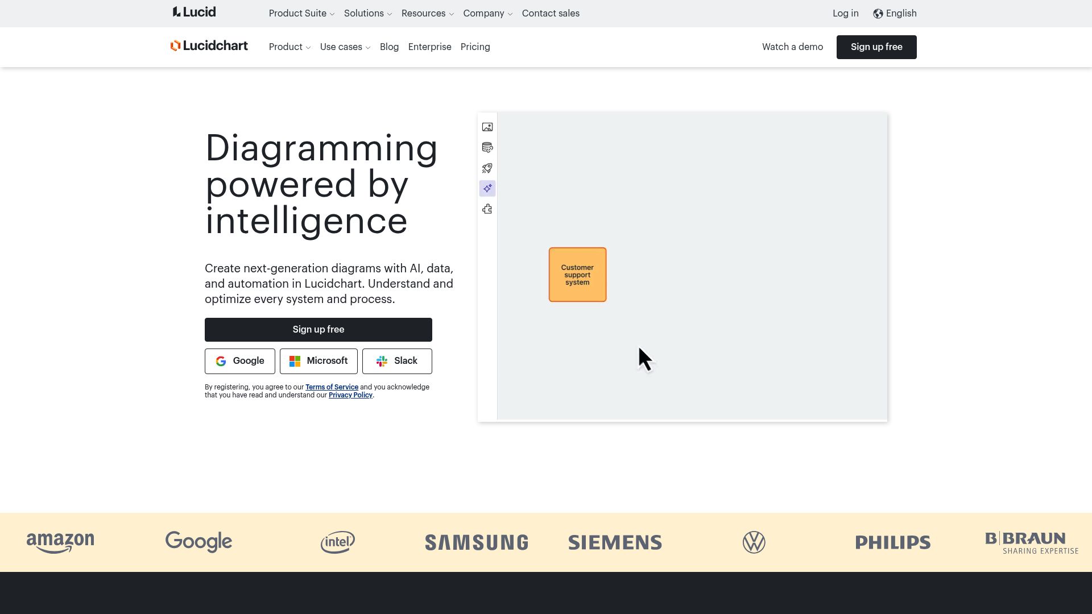Select the rocket icon in diagram sidebar
1092x614 pixels.
(x=487, y=168)
